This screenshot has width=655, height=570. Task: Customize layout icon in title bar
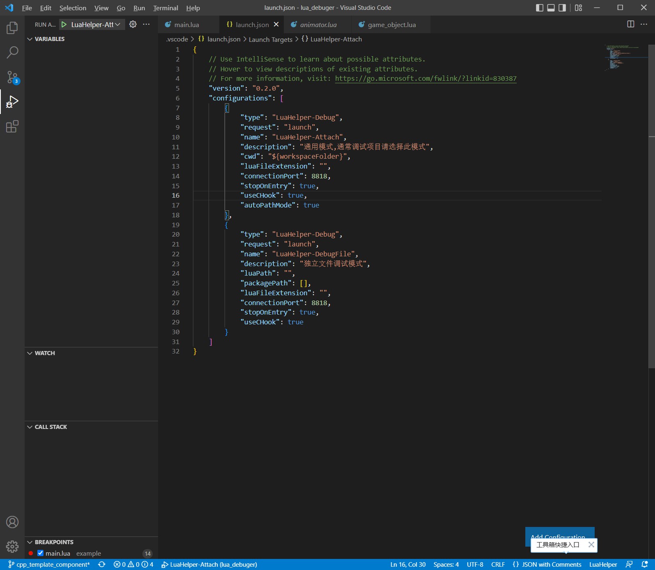[x=578, y=7]
